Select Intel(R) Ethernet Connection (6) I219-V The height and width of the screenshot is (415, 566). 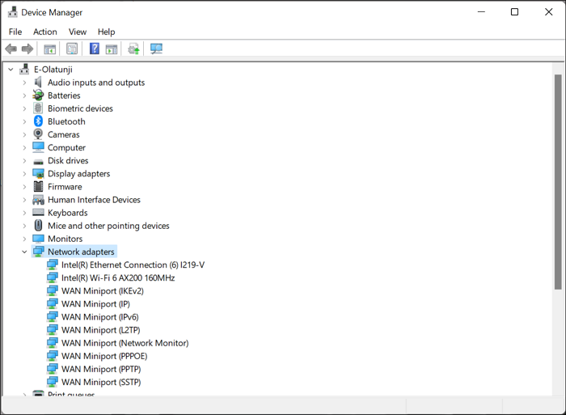pos(133,265)
